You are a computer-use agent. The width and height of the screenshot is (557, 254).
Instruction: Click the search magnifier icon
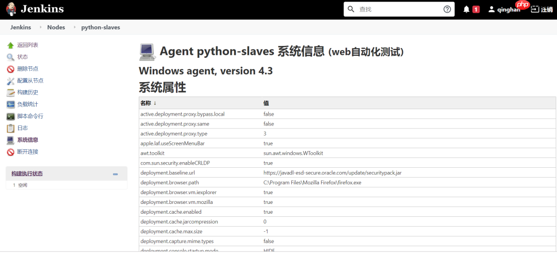pos(351,9)
